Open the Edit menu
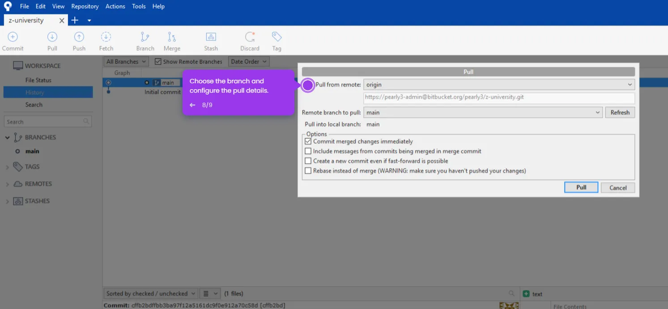This screenshot has width=668, height=309. [41, 6]
